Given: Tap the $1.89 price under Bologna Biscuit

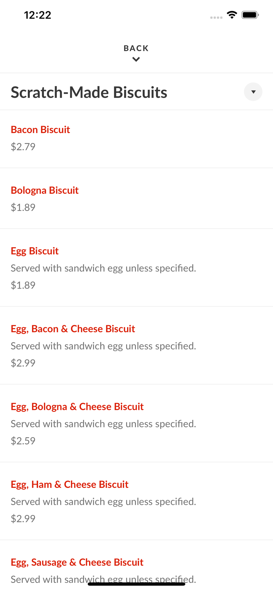Looking at the screenshot, I should 23,207.
